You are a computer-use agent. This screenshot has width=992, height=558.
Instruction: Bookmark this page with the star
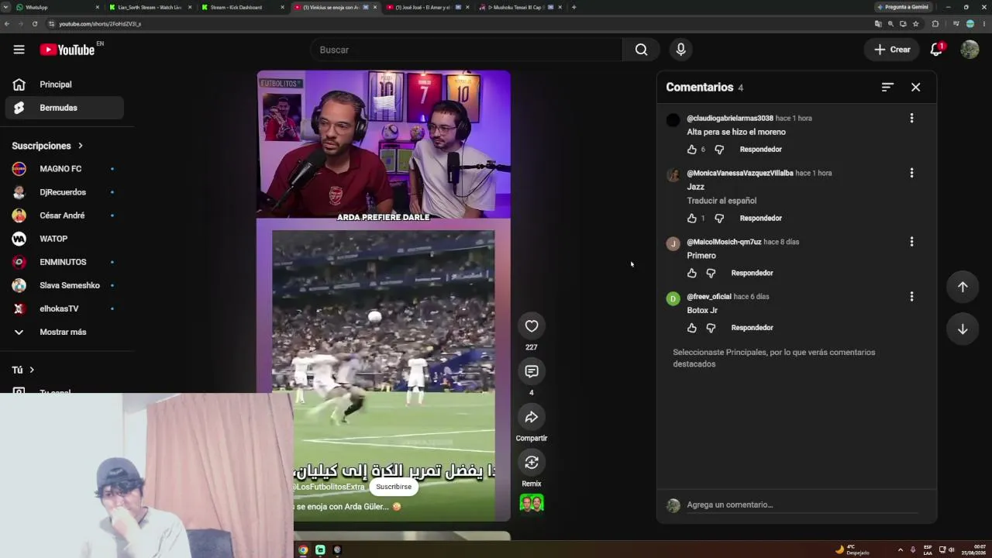pos(915,24)
